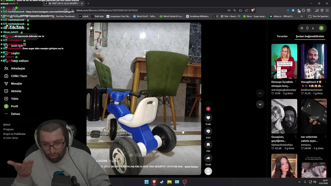Open the cobalt bookmark
The width and height of the screenshot is (331, 186).
pos(83,16)
